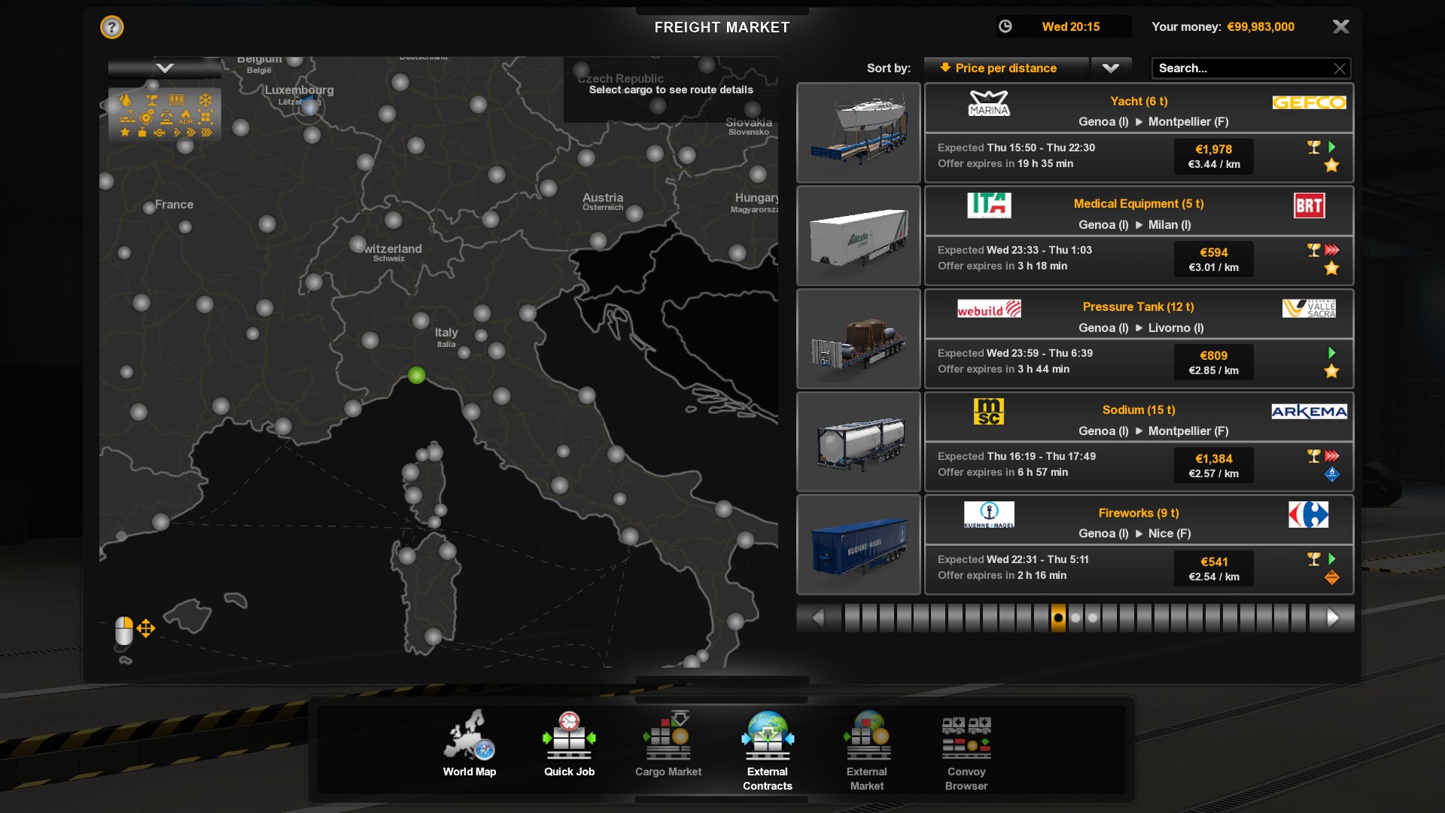Select the Fireworks Kuehne+Nagel trailer thumbnail
The width and height of the screenshot is (1445, 813).
click(x=859, y=545)
